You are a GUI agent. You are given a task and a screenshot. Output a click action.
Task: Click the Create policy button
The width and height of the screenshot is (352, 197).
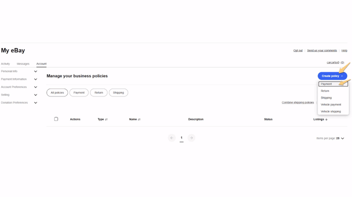pos(332,76)
